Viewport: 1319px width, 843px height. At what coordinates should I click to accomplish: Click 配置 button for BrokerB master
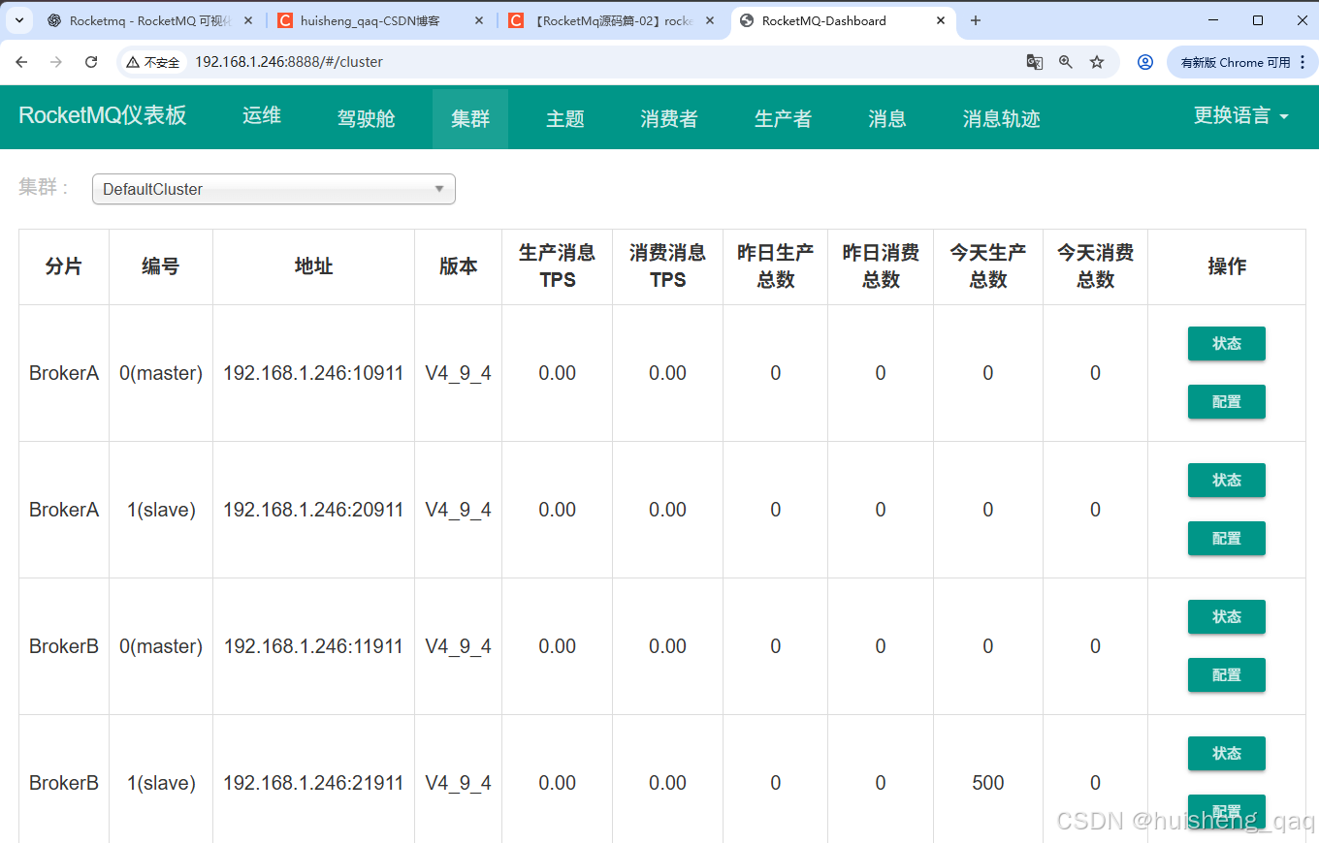coord(1227,675)
